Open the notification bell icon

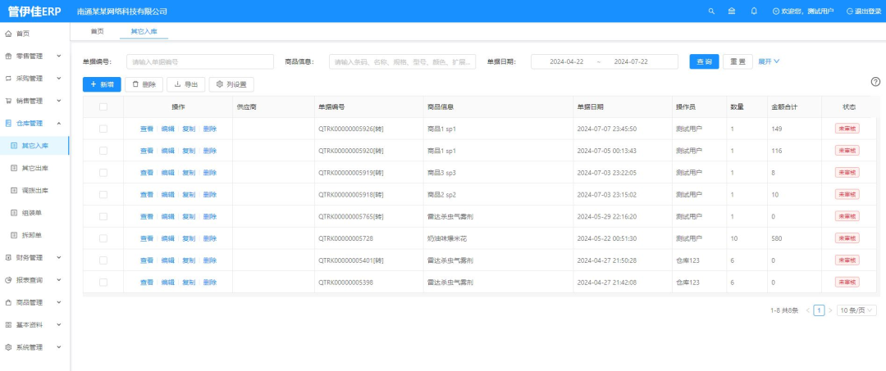754,11
